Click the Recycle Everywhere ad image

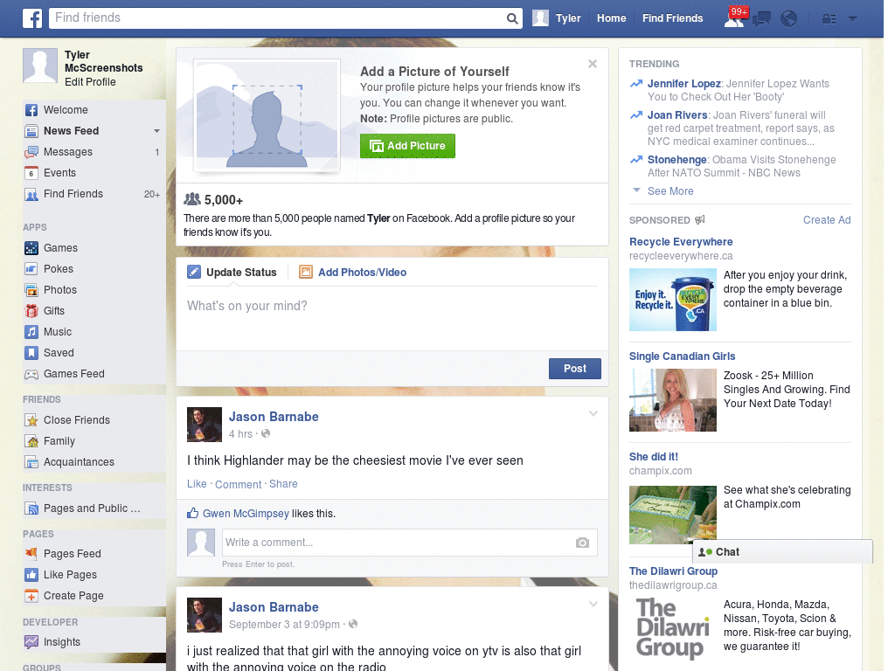(672, 300)
